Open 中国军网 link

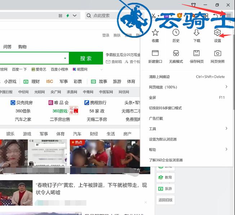[x=106, y=92]
